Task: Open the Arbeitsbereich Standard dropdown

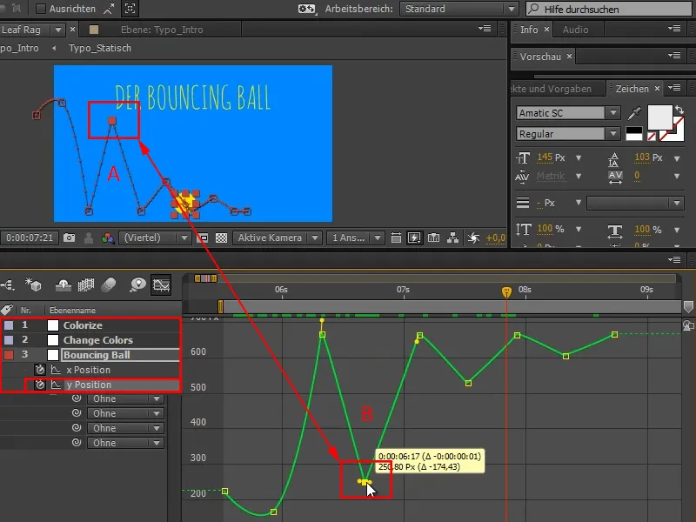Action: point(458,9)
